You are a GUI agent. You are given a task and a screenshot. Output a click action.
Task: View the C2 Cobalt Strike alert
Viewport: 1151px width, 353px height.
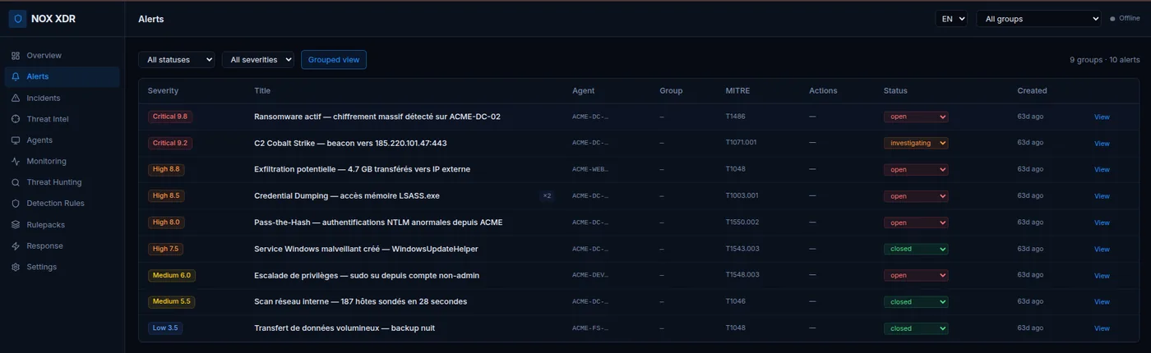(1102, 143)
